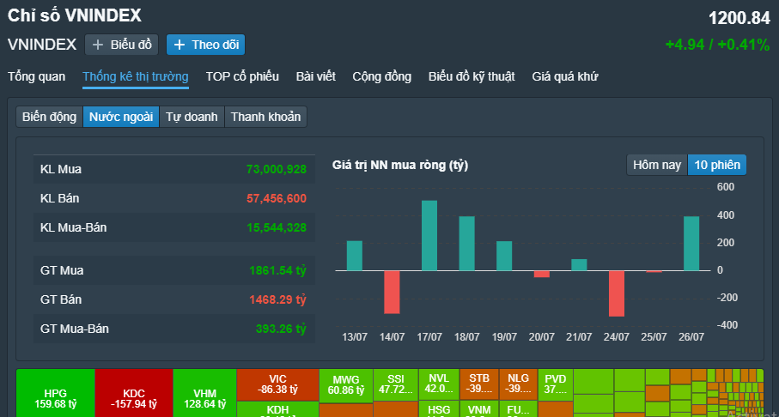
Task: Open the Bài viết tab
Action: point(316,77)
